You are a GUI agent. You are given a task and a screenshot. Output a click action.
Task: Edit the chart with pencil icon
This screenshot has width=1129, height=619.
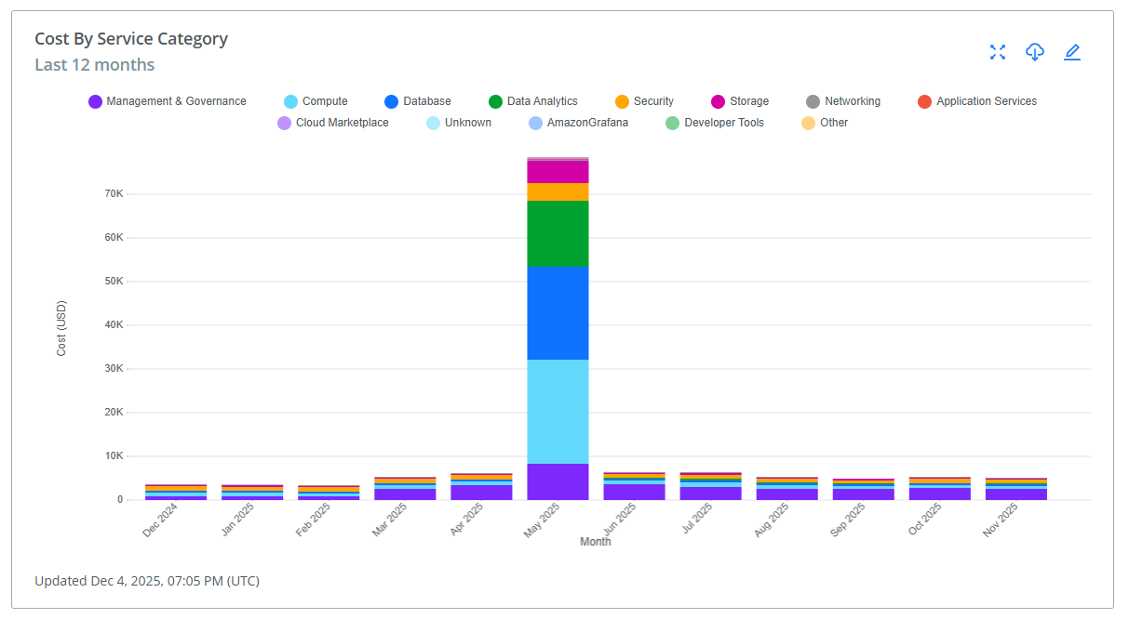click(x=1072, y=52)
